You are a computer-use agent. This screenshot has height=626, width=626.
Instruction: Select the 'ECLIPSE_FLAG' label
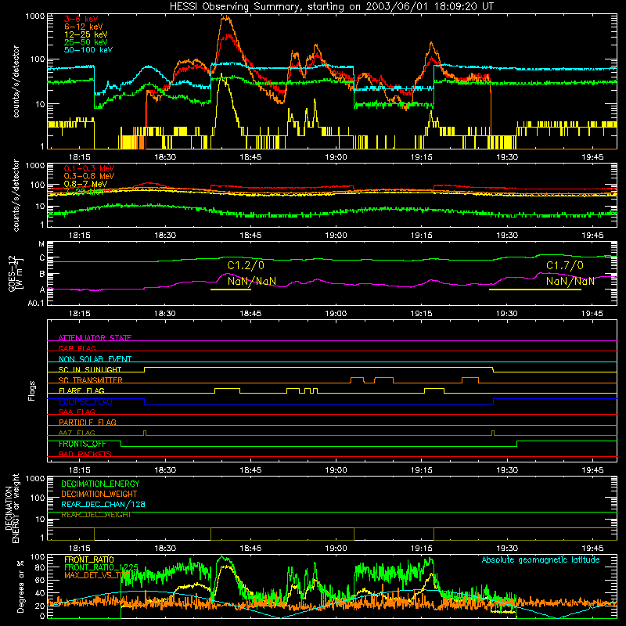click(85, 401)
